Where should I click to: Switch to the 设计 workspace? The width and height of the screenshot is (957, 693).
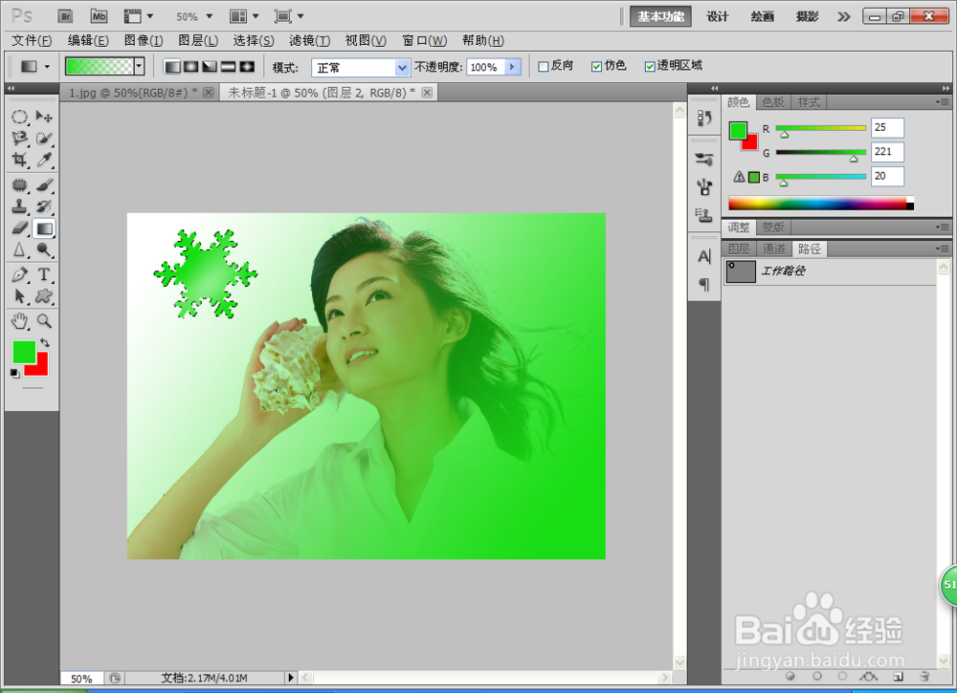(718, 16)
